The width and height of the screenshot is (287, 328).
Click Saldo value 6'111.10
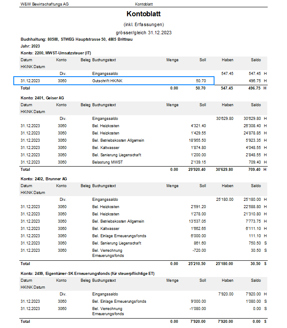pos(253,229)
